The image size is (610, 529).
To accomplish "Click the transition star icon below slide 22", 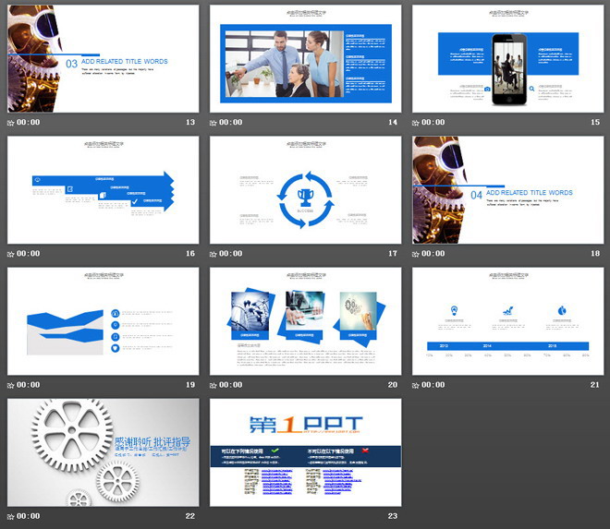I will pyautogui.click(x=11, y=516).
